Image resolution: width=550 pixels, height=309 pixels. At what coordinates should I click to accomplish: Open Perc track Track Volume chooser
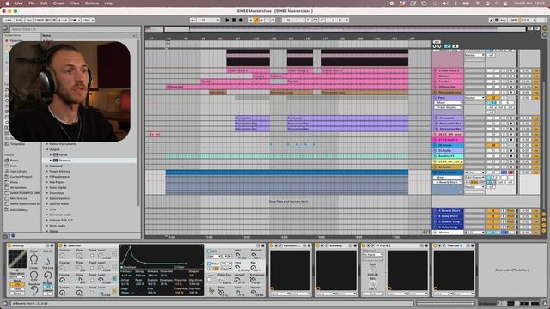(x=449, y=107)
